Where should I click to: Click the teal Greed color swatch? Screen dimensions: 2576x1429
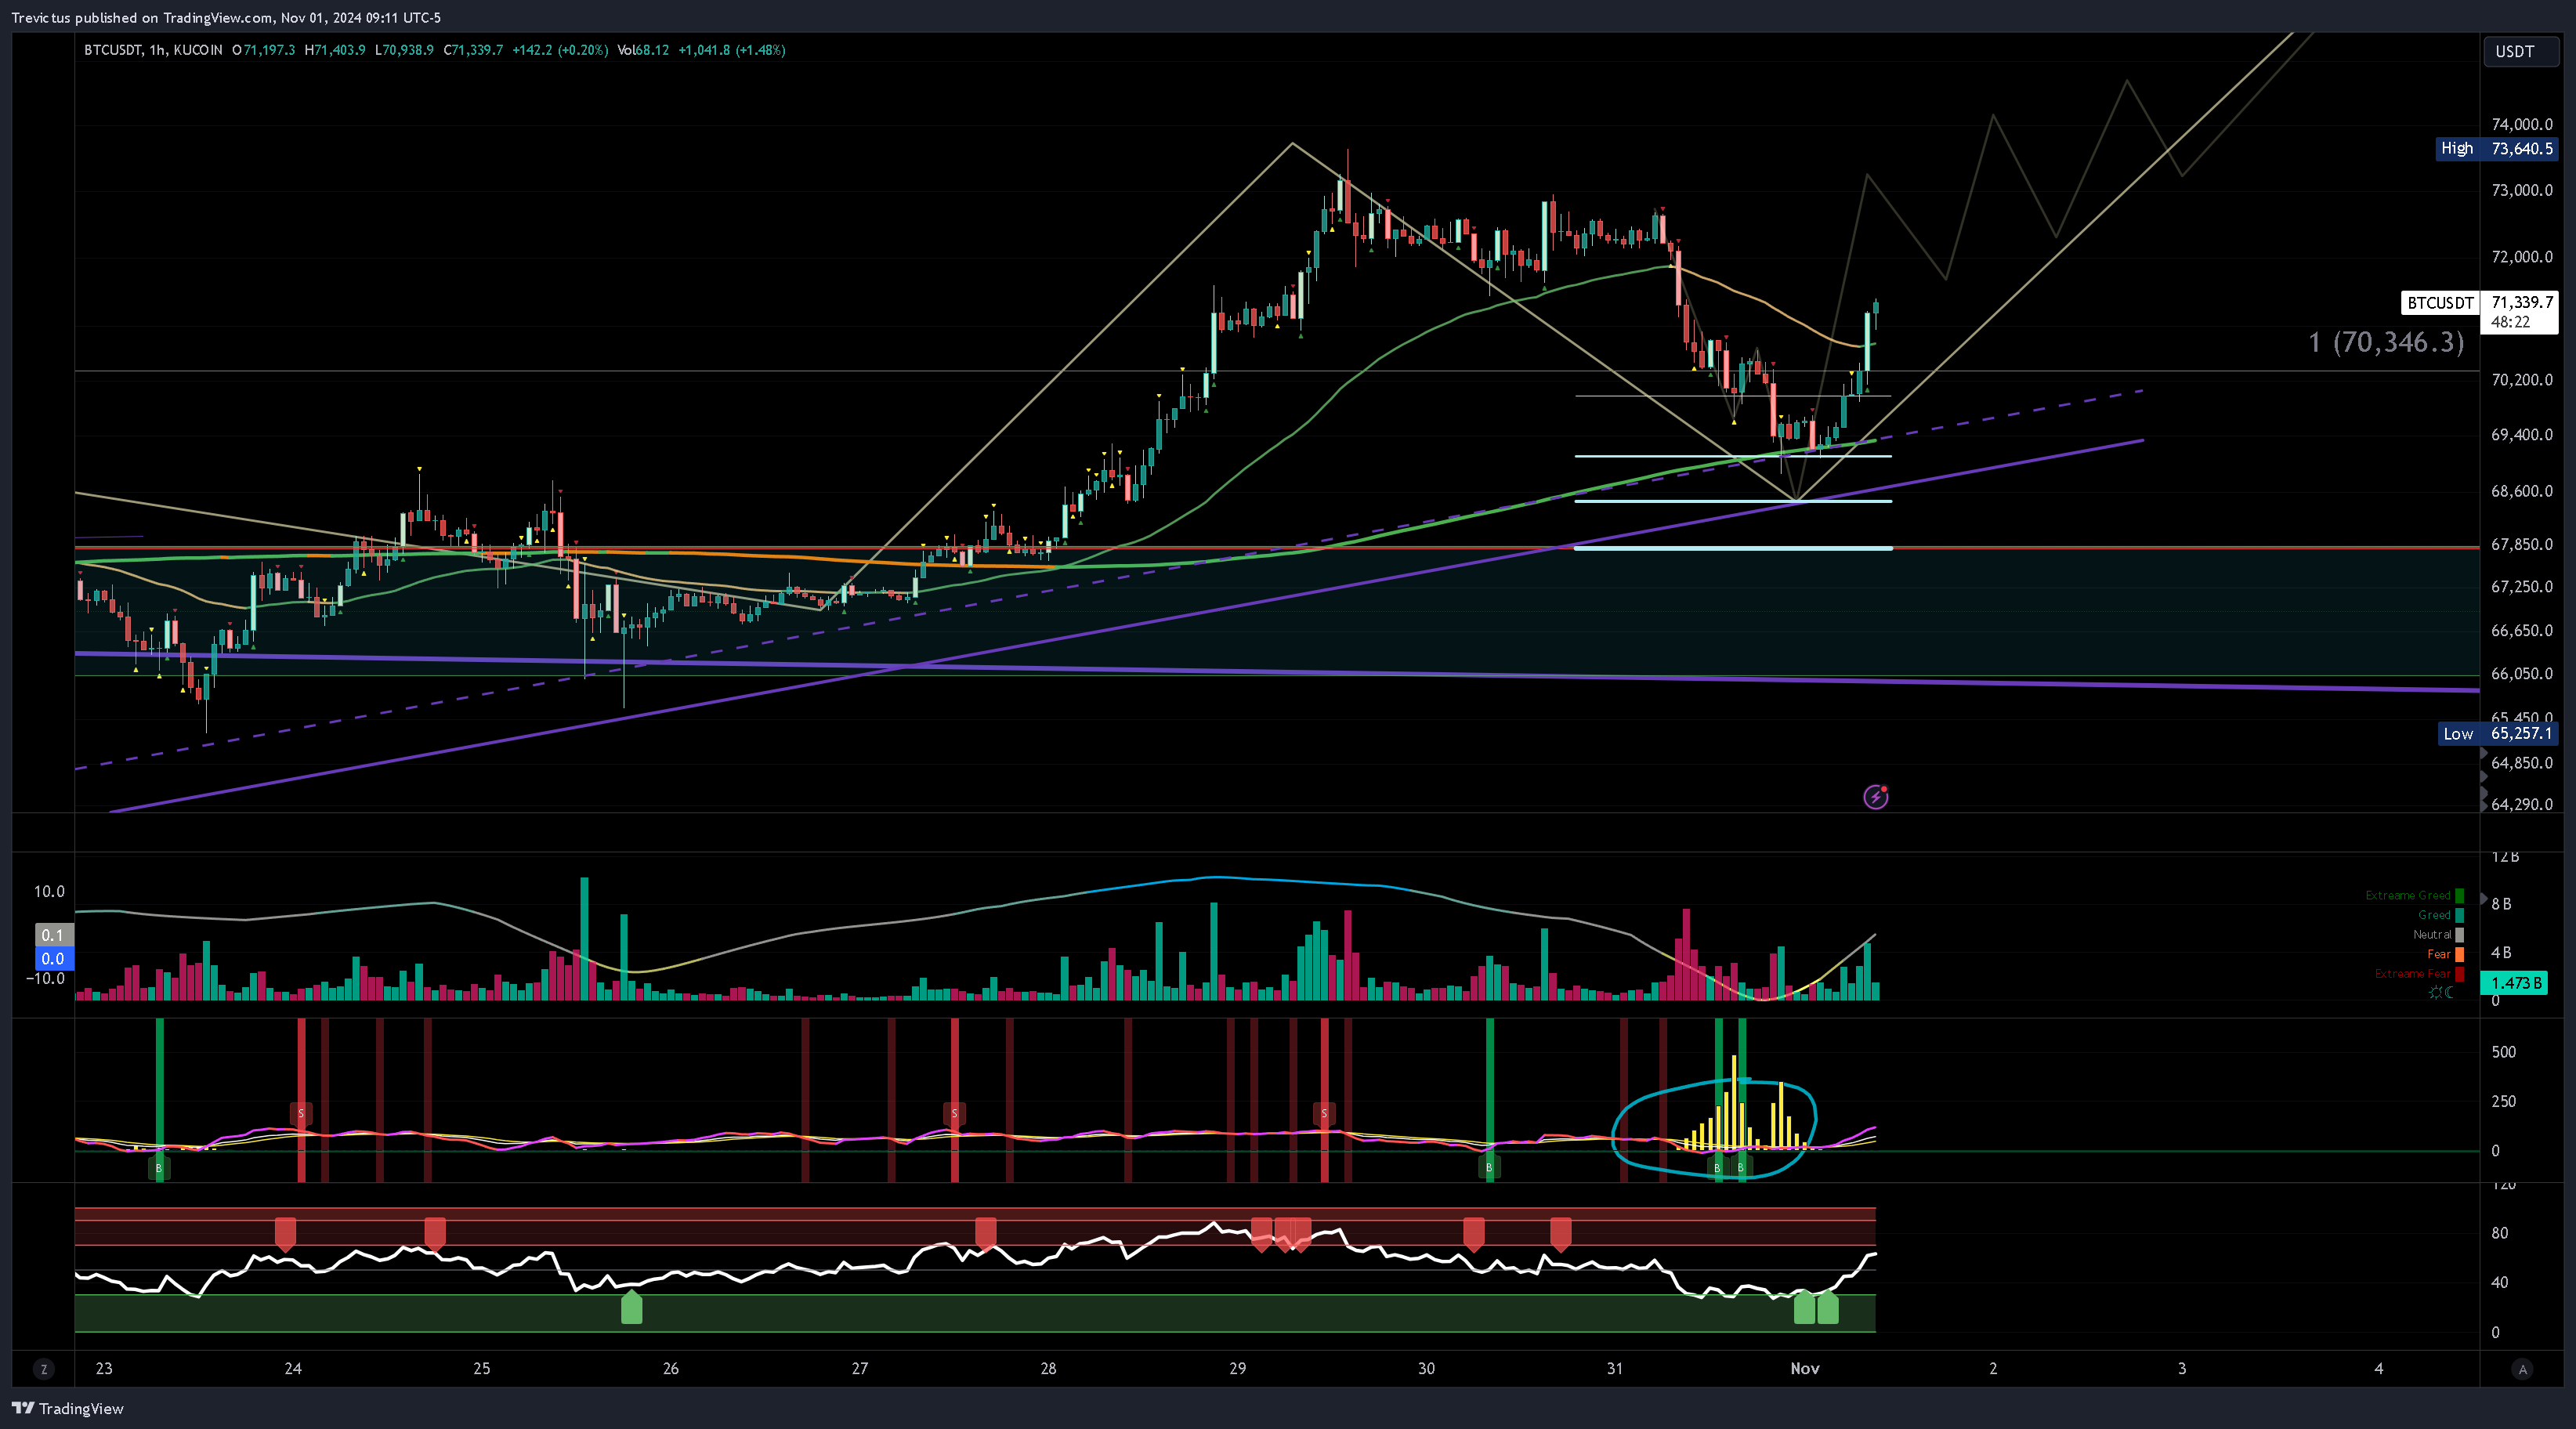tap(2460, 915)
